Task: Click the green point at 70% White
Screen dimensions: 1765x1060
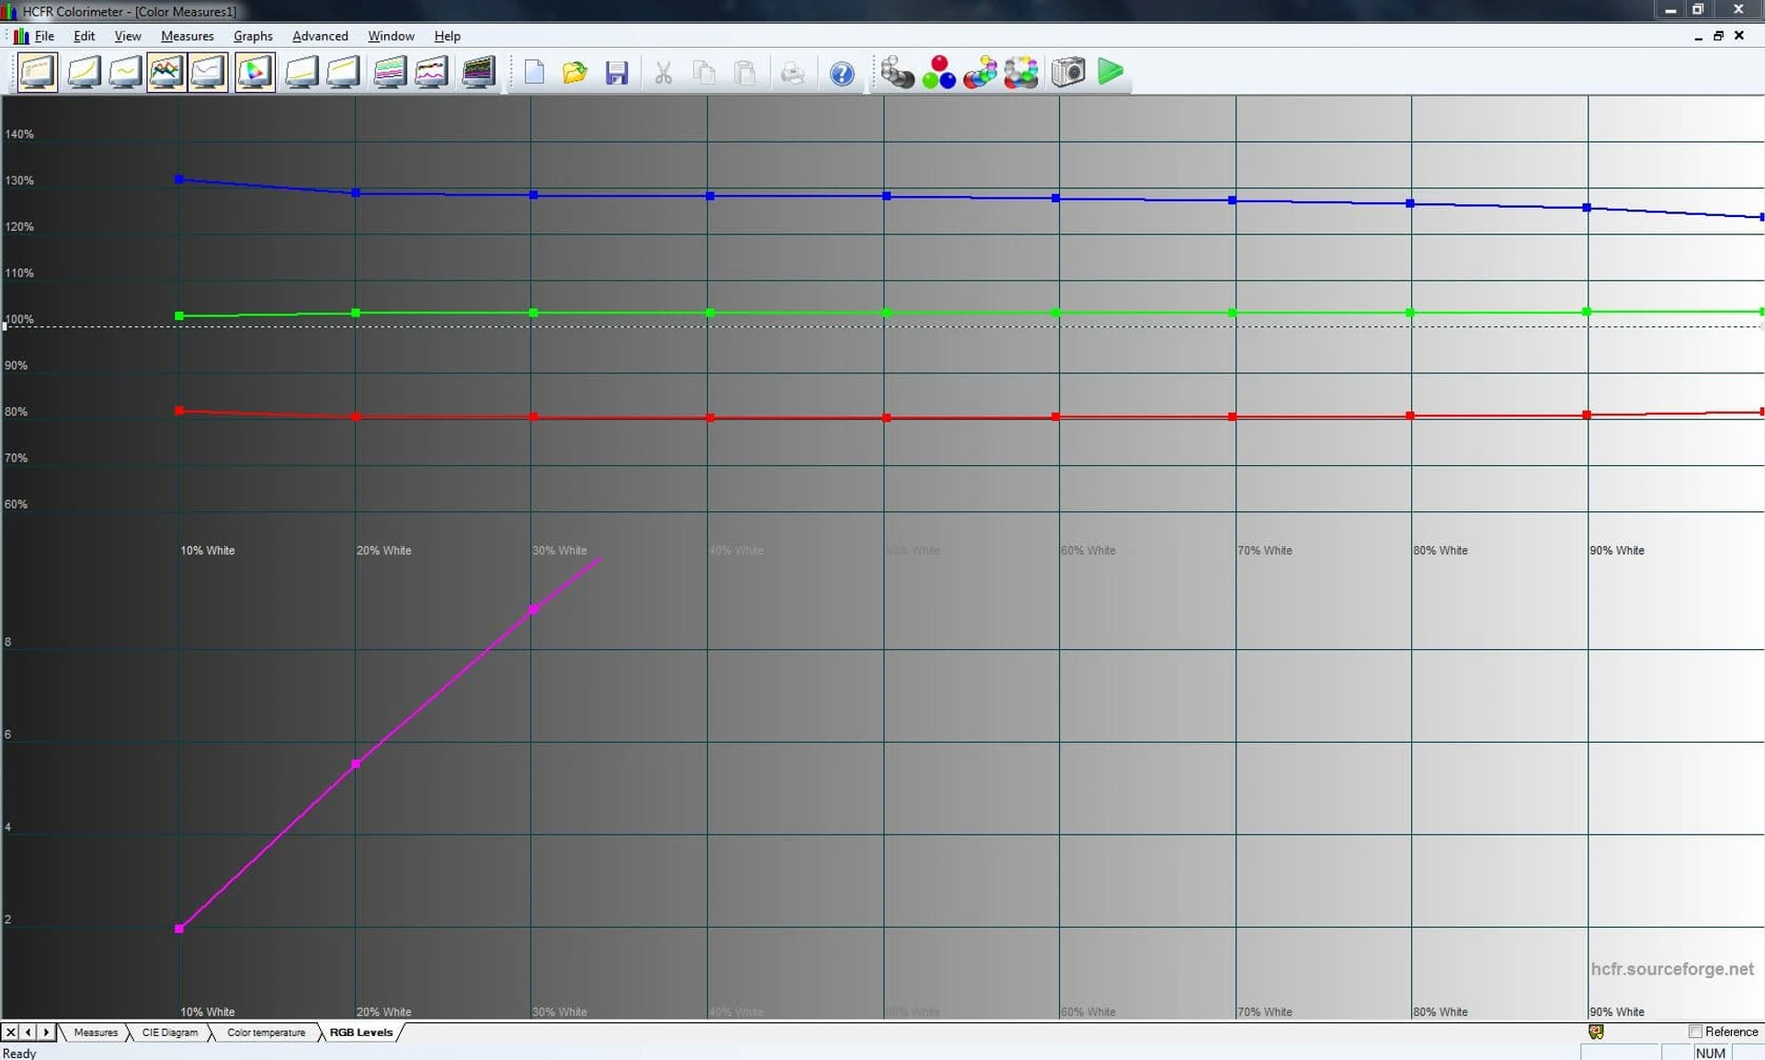Action: [1232, 313]
